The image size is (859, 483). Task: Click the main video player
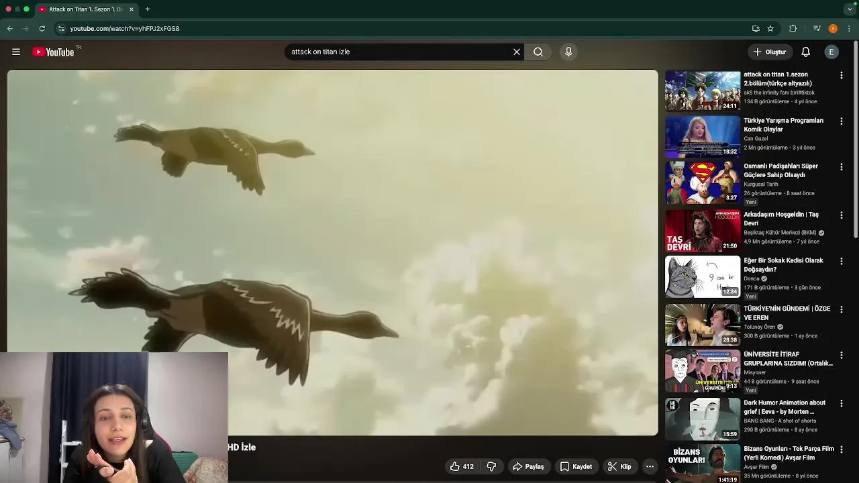333,253
